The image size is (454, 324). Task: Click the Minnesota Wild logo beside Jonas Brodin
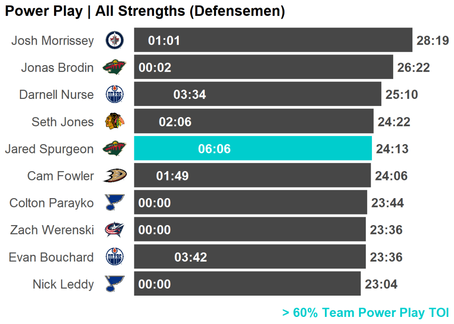coord(114,67)
